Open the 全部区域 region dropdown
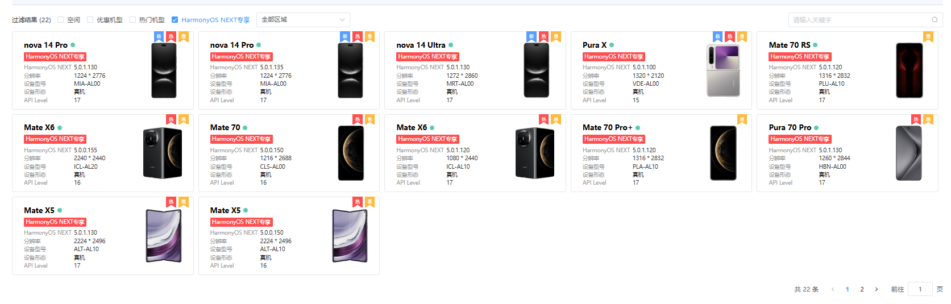The image size is (951, 304). coord(303,20)
